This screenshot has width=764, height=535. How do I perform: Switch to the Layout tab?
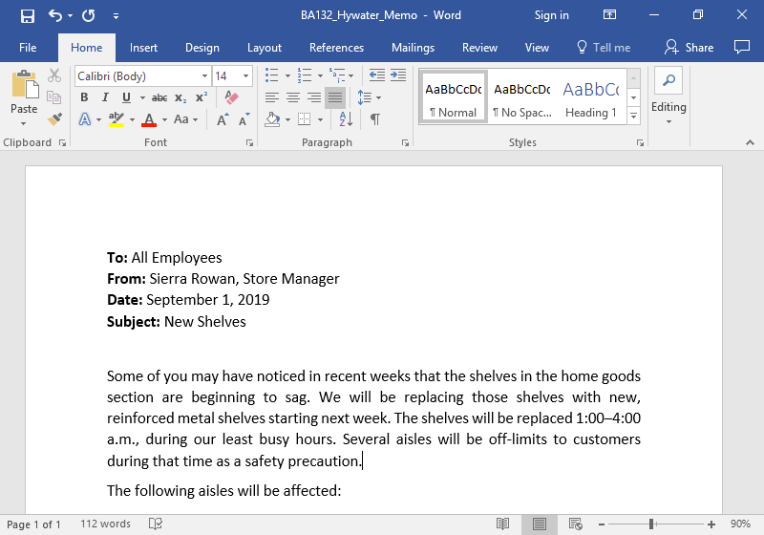pyautogui.click(x=265, y=48)
